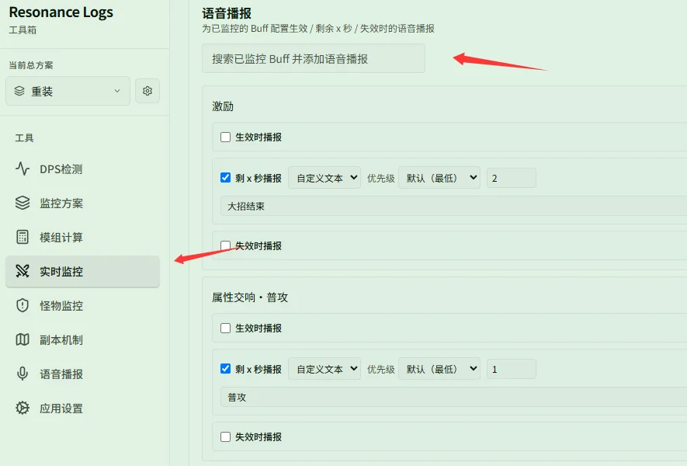687x466 pixels.
Task: Click layers icon in 重装 selector
Action: [19, 91]
